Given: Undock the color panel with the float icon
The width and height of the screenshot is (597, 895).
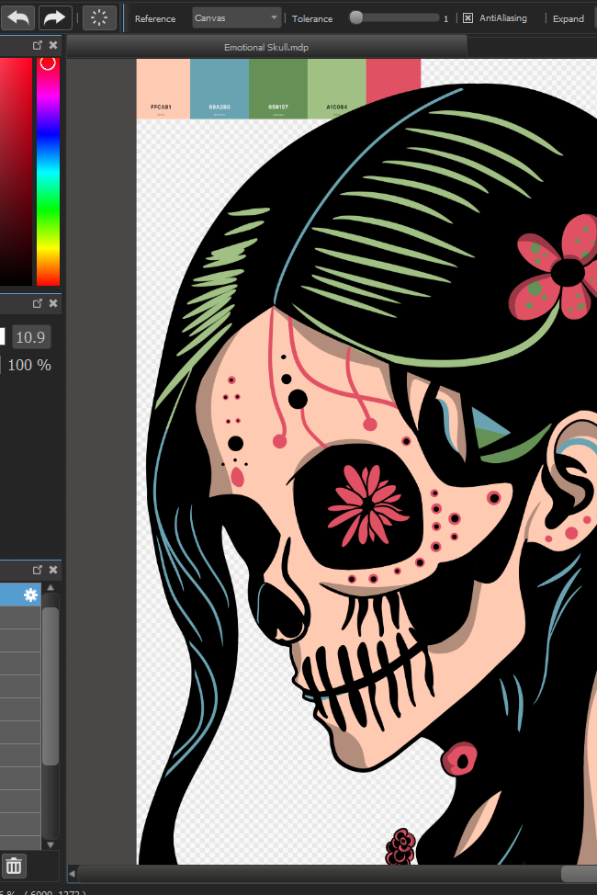Looking at the screenshot, I should click(x=38, y=45).
